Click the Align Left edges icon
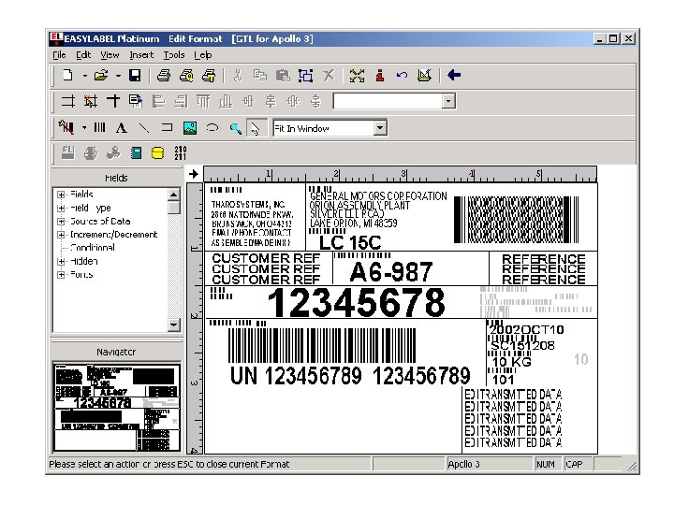674x505 pixels. click(158, 101)
